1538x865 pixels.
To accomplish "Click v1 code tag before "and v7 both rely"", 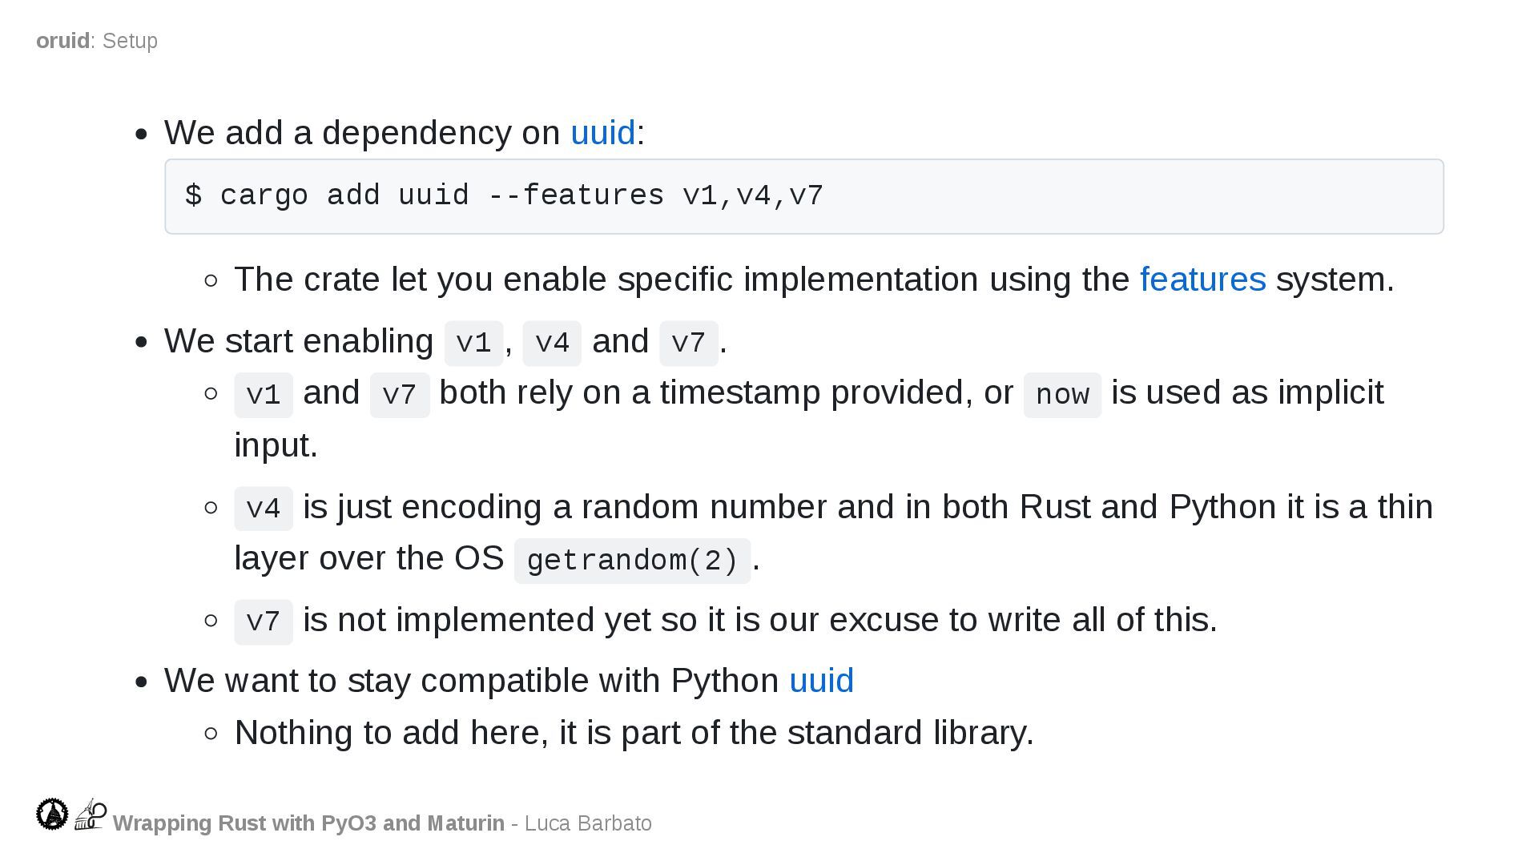I will 264,395.
